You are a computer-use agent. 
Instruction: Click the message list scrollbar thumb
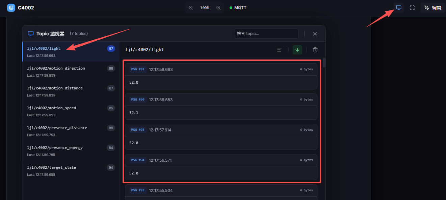[324, 63]
